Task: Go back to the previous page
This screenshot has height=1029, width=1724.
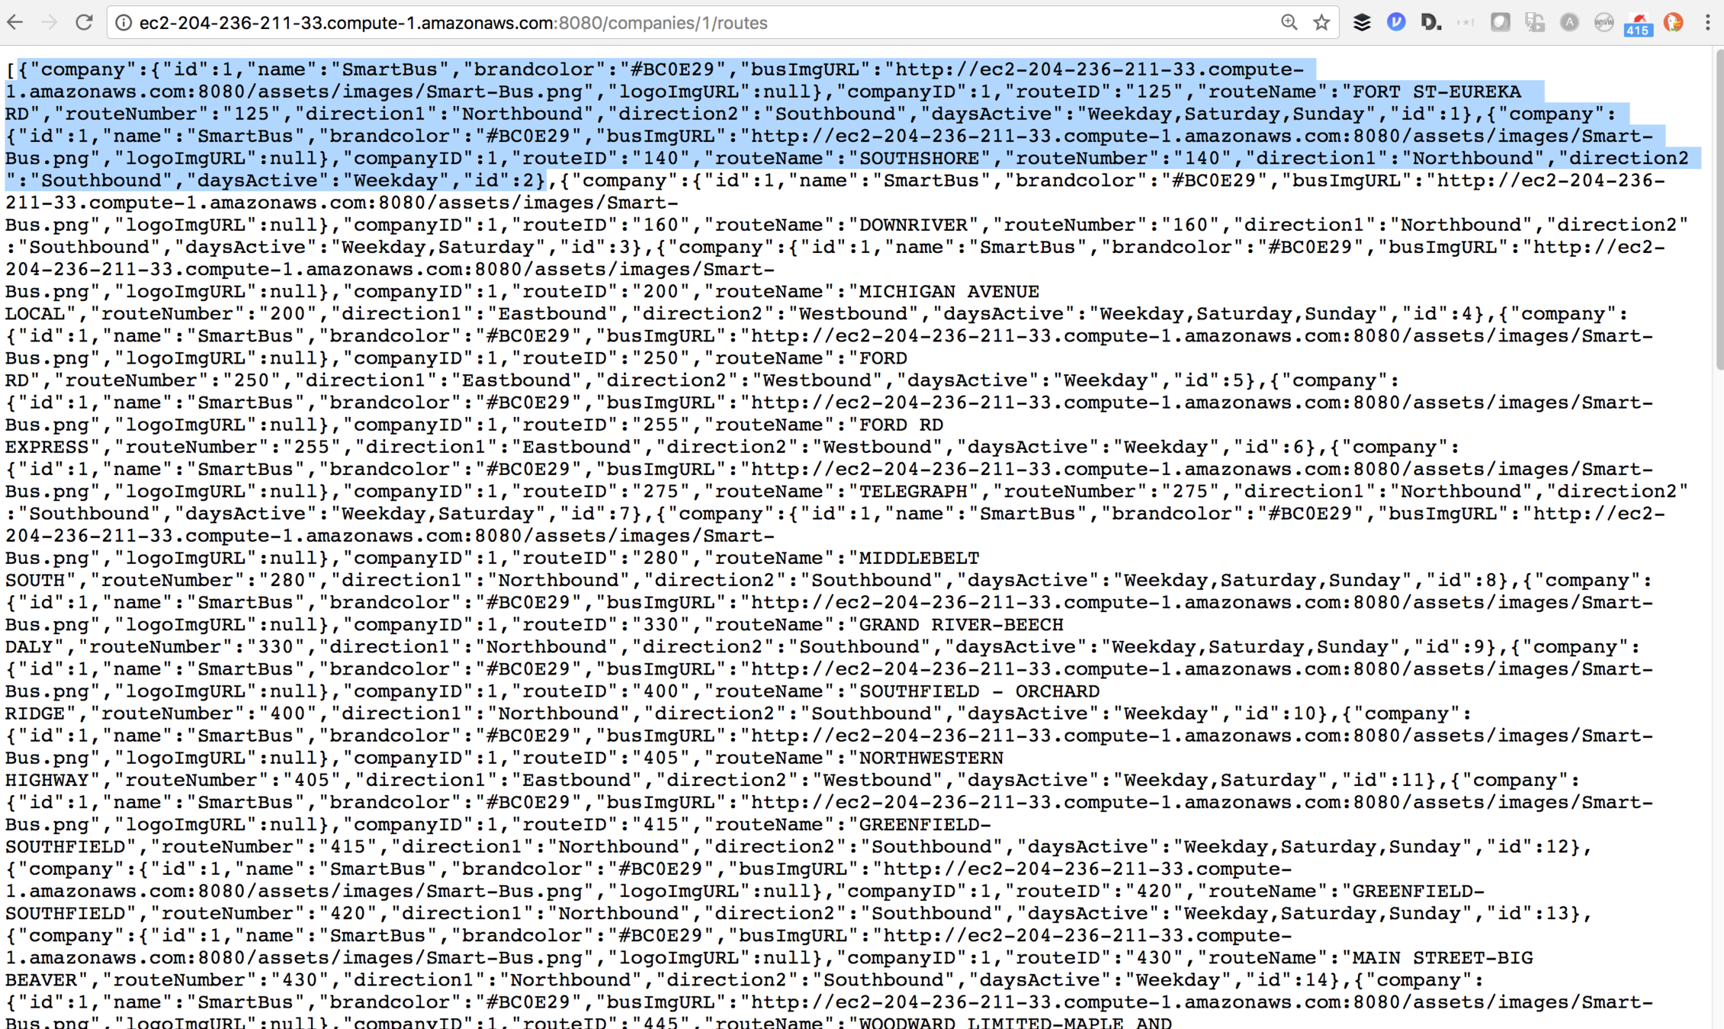Action: (14, 23)
